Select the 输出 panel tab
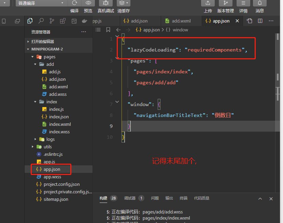The image size is (283, 223). pyautogui.click(x=169, y=198)
